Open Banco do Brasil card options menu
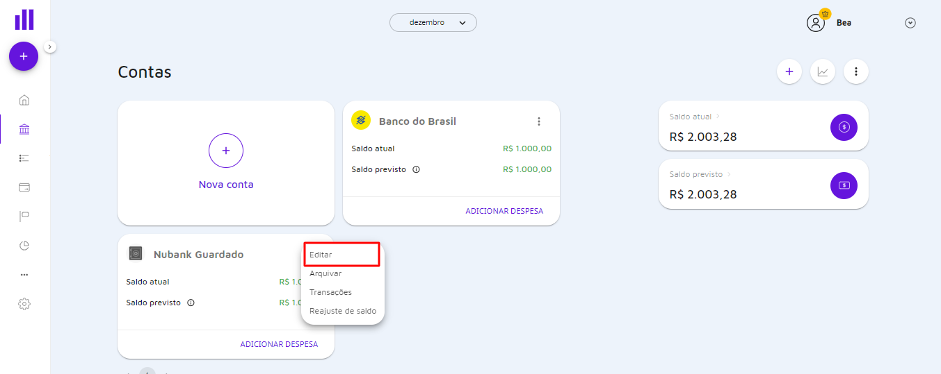The height and width of the screenshot is (374, 941). click(x=539, y=121)
